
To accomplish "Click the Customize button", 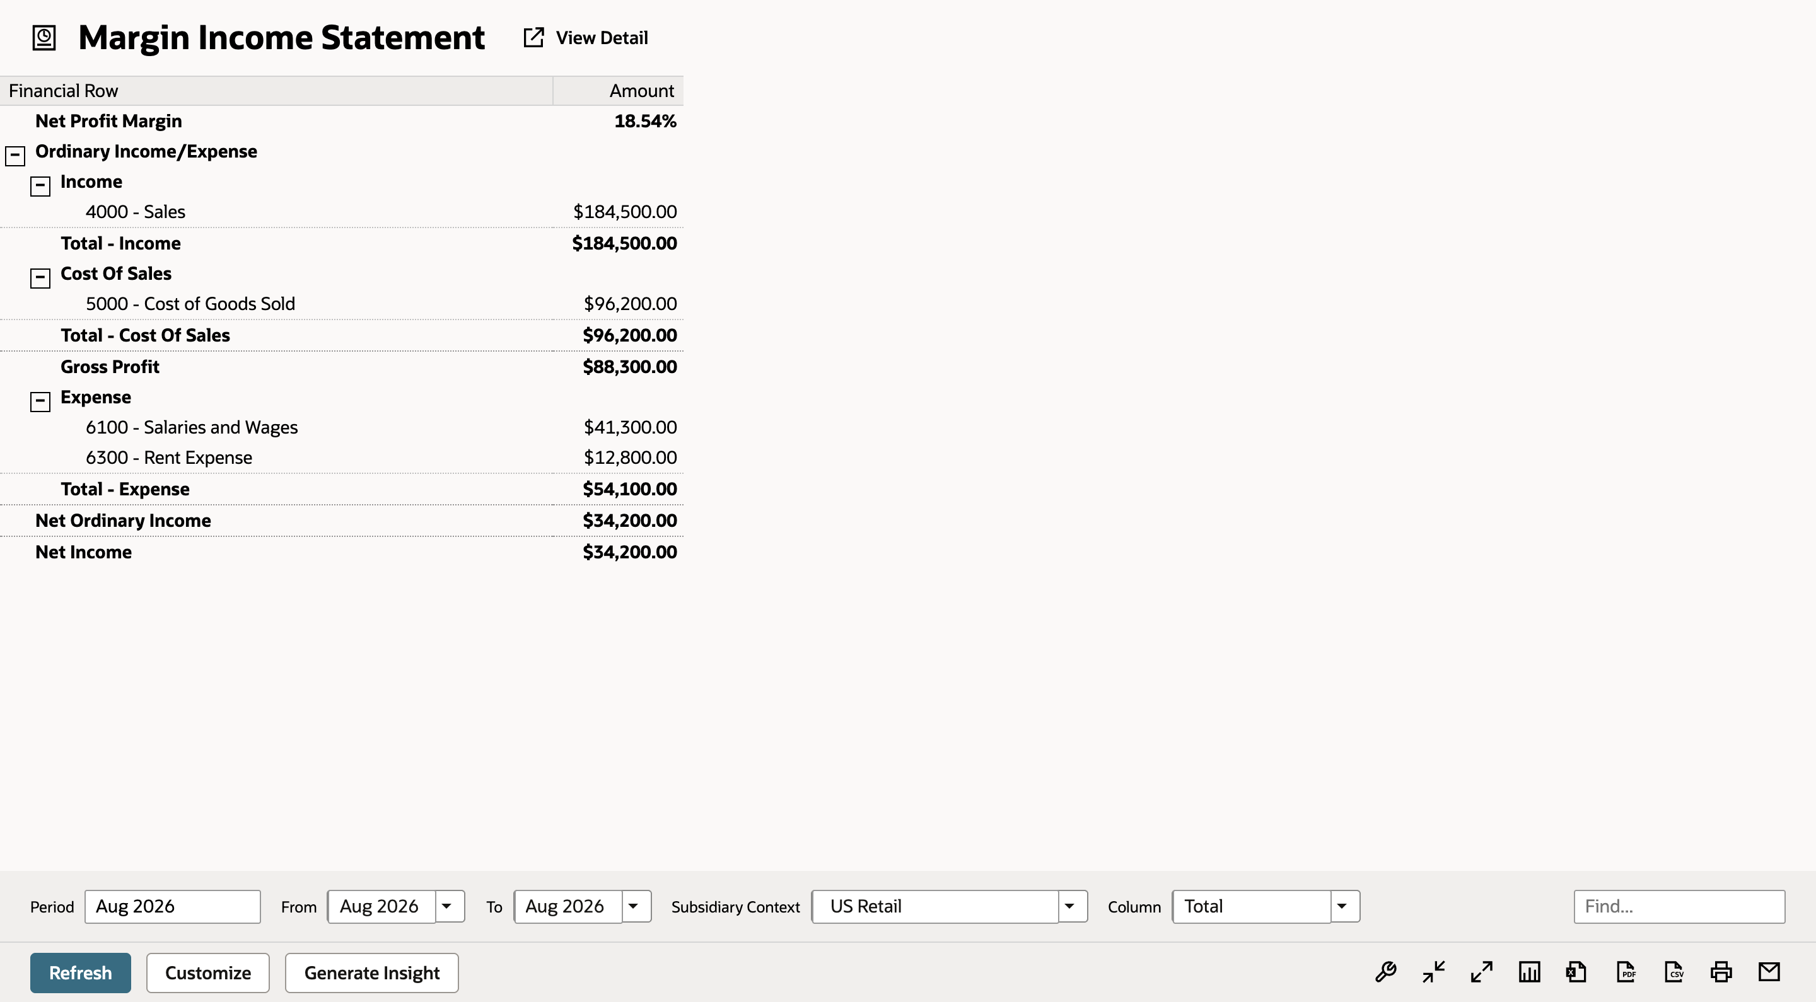I will 208,972.
